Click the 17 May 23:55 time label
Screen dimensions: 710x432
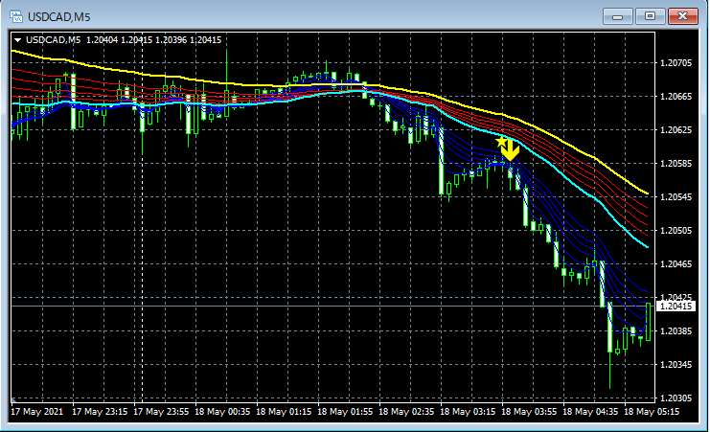pos(161,412)
